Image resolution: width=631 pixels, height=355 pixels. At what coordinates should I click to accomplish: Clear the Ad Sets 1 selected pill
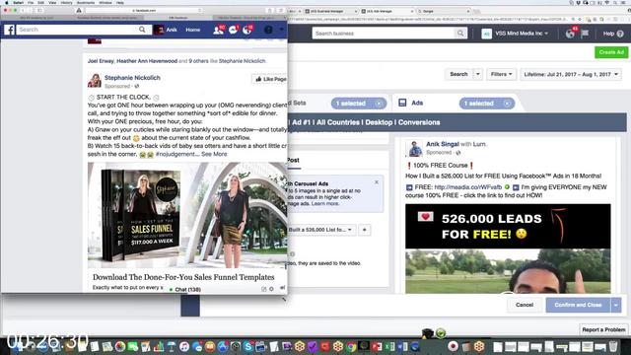click(x=379, y=104)
